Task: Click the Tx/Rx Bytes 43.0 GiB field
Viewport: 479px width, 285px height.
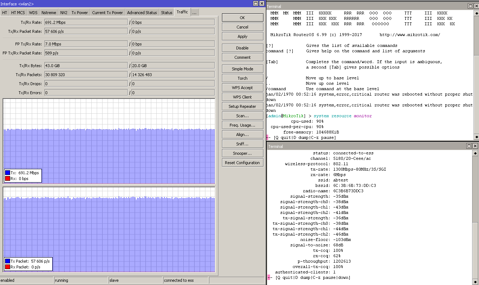Action: (86, 66)
